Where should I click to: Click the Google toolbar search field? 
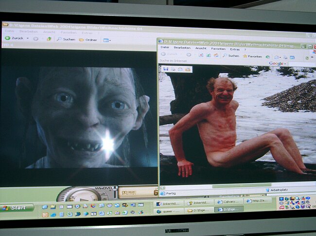coord(302,64)
